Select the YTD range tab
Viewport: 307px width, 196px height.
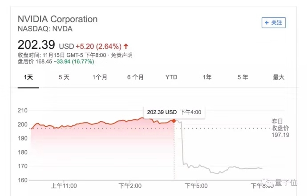tap(171, 77)
